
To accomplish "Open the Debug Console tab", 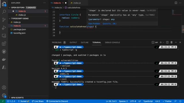I will click(112, 43).
